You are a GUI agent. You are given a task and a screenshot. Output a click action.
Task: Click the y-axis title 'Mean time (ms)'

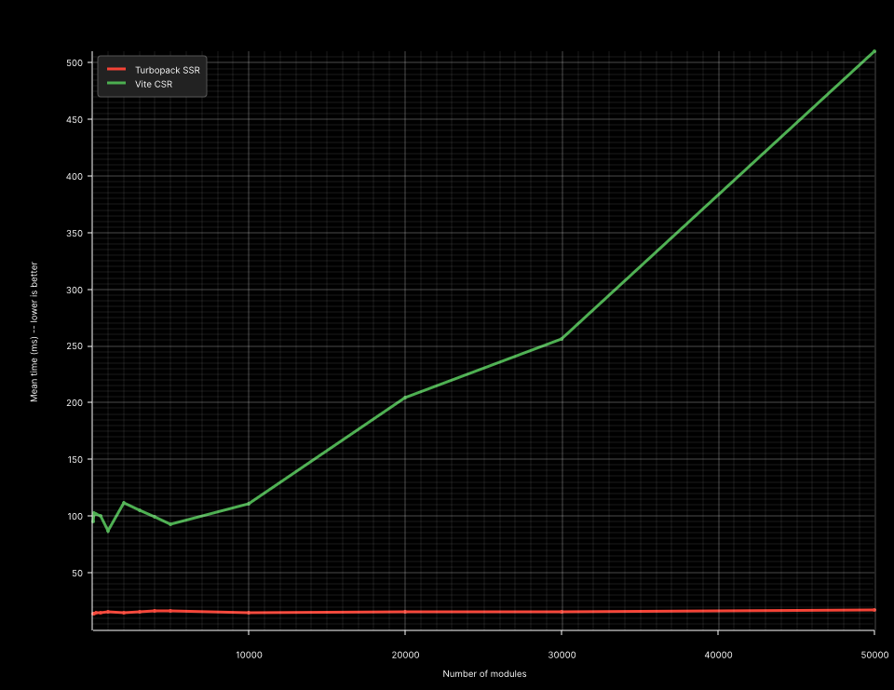(34, 331)
